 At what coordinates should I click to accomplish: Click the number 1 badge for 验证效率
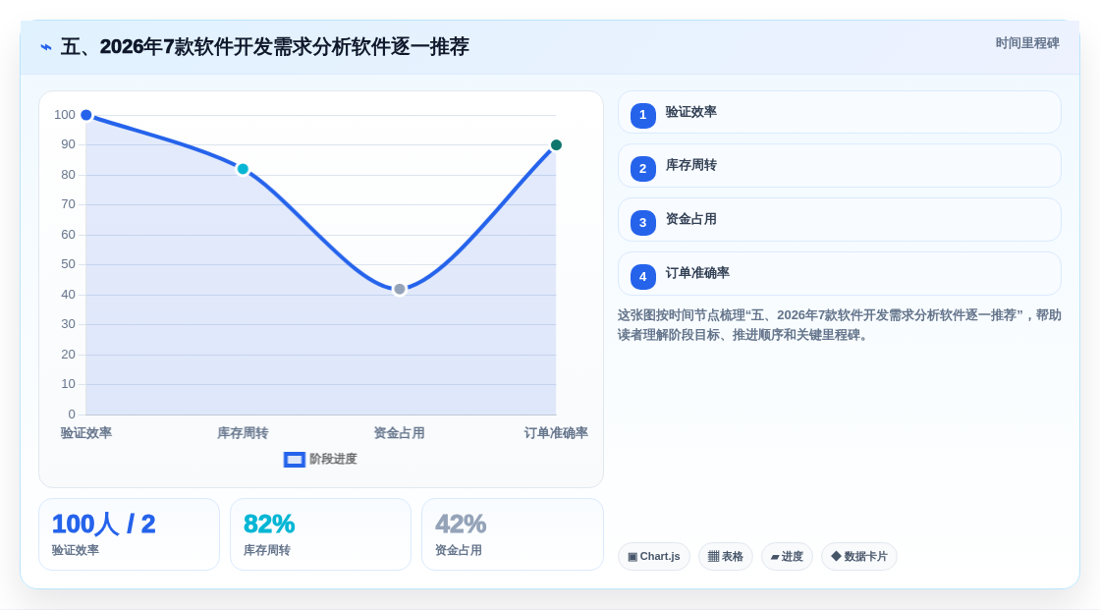[x=642, y=115]
